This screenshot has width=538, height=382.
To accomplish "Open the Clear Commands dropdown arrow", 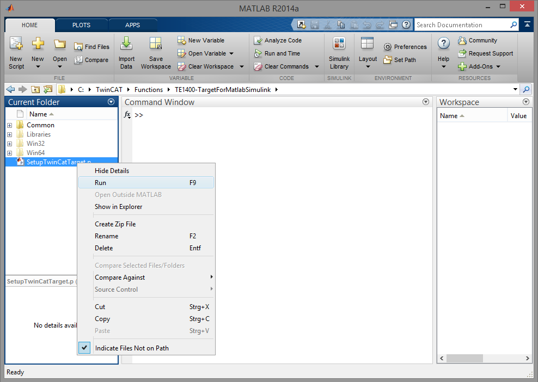I will click(x=317, y=66).
